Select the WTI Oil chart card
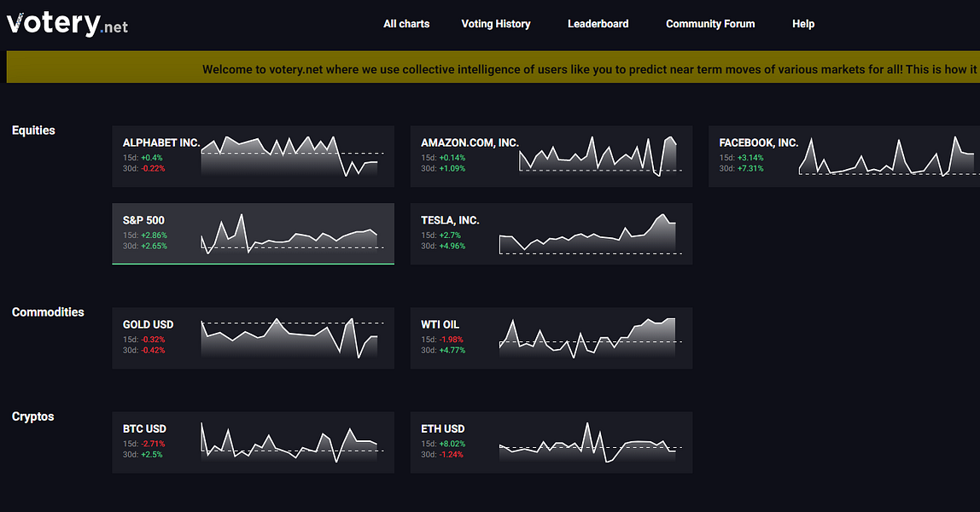 [551, 338]
